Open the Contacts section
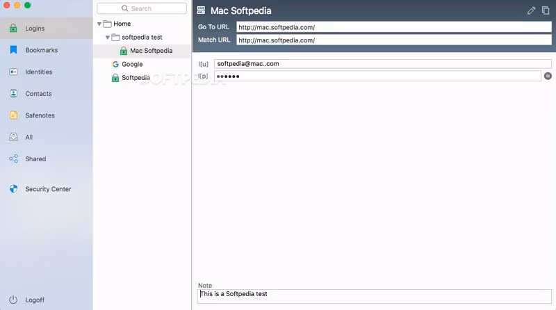This screenshot has width=556, height=310. [47, 93]
